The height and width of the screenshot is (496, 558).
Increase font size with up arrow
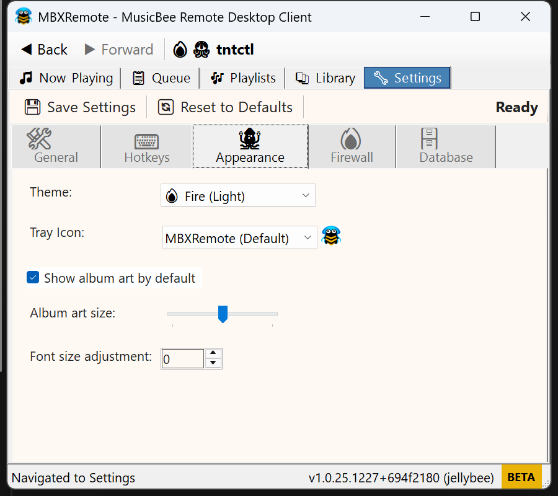(x=213, y=353)
